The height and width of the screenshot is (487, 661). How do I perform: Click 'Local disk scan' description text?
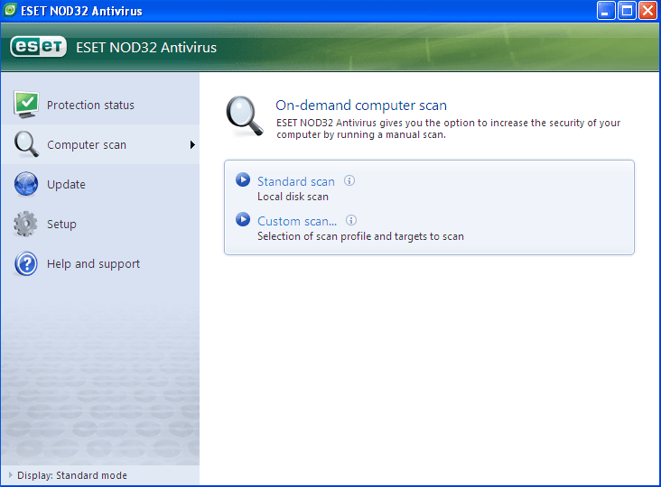click(293, 197)
